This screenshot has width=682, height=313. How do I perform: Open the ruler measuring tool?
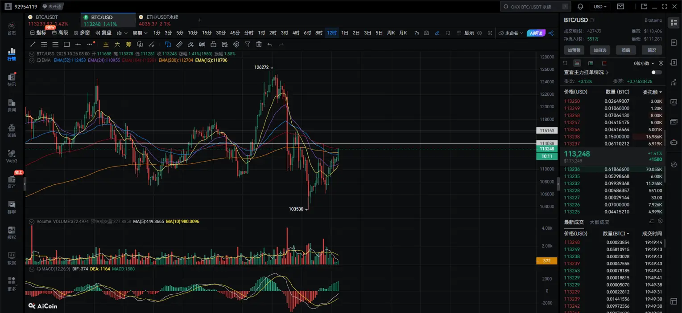(179, 44)
